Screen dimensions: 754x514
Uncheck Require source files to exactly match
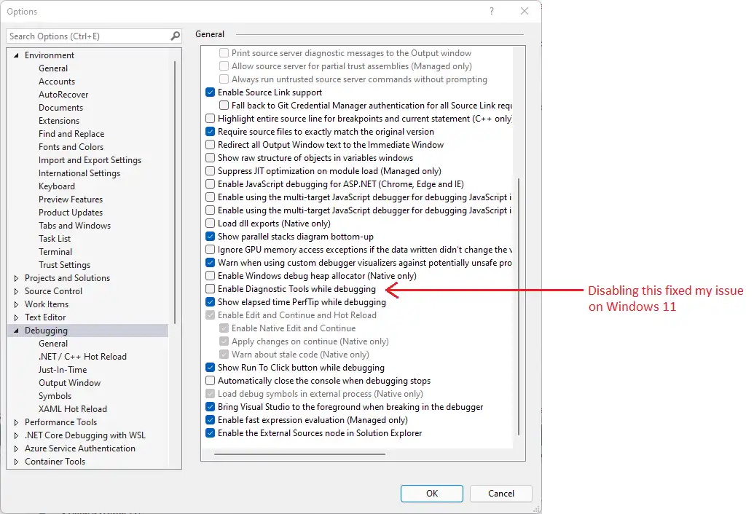tap(210, 132)
